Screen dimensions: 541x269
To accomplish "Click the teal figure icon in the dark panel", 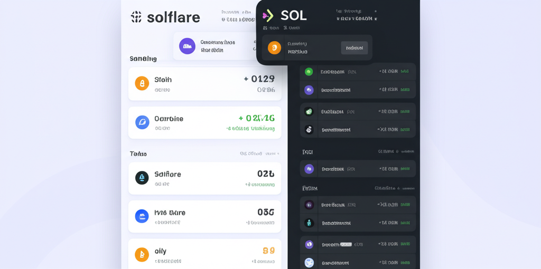I will coord(309,223).
